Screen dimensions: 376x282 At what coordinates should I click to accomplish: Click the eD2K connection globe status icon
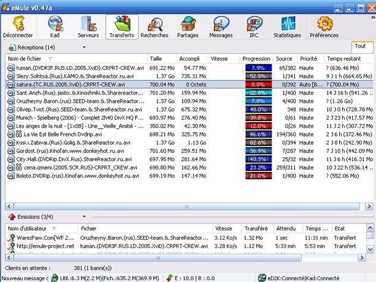tap(262, 278)
